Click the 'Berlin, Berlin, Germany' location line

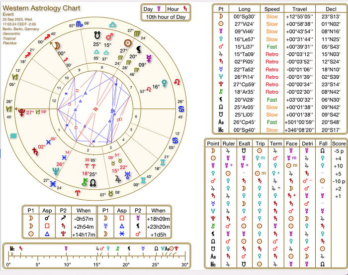tap(21, 29)
